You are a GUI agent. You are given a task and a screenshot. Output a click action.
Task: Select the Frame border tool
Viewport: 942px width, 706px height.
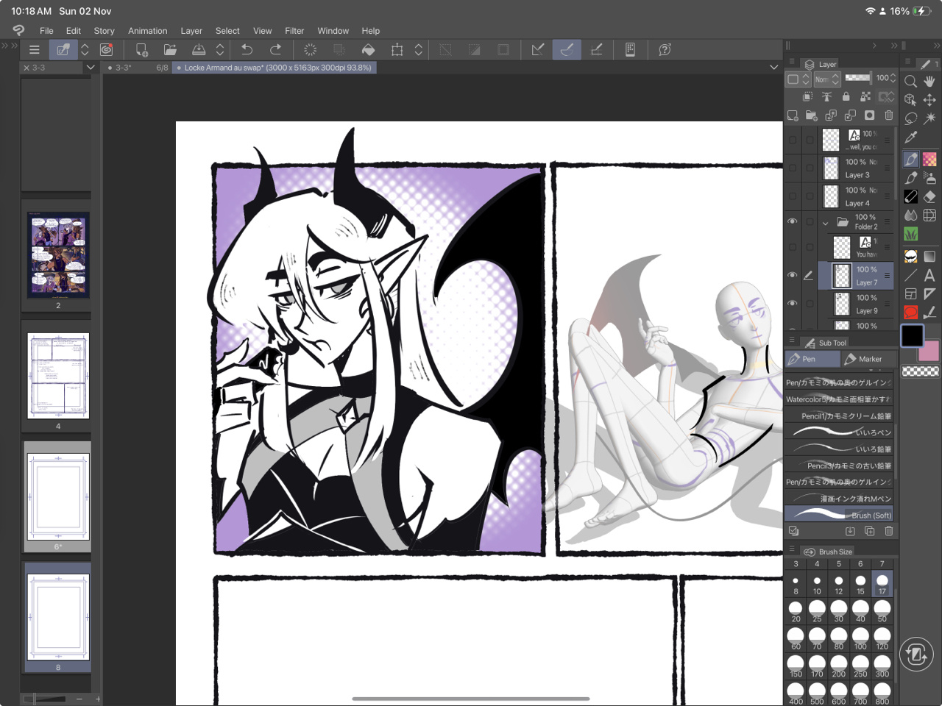tap(910, 293)
